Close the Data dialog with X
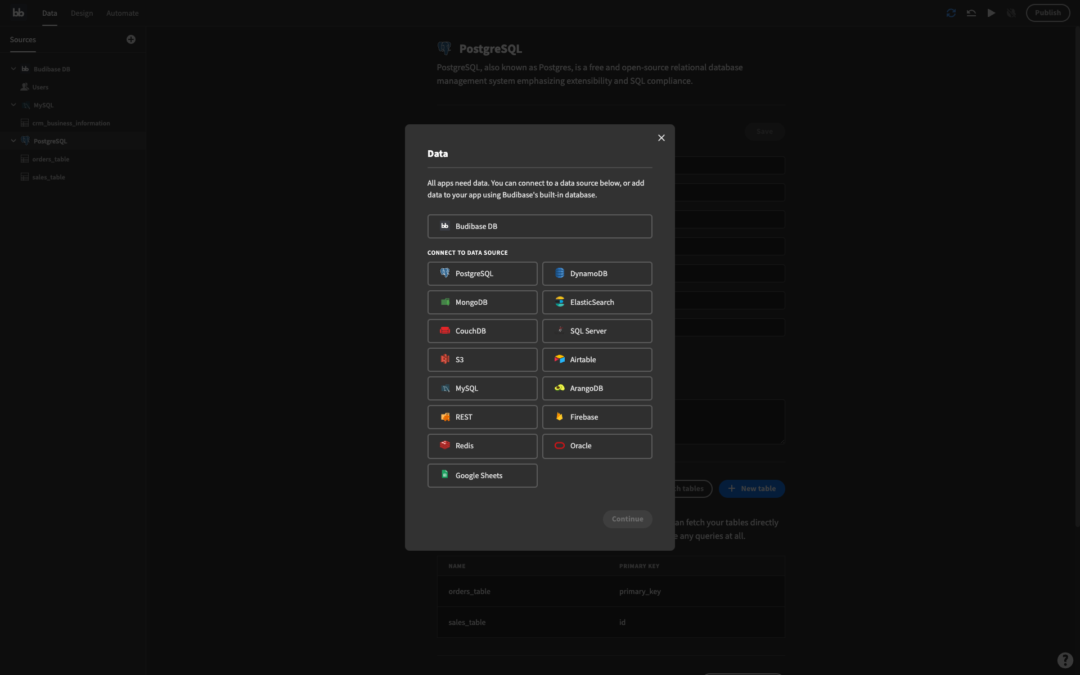Viewport: 1080px width, 675px height. [x=661, y=138]
